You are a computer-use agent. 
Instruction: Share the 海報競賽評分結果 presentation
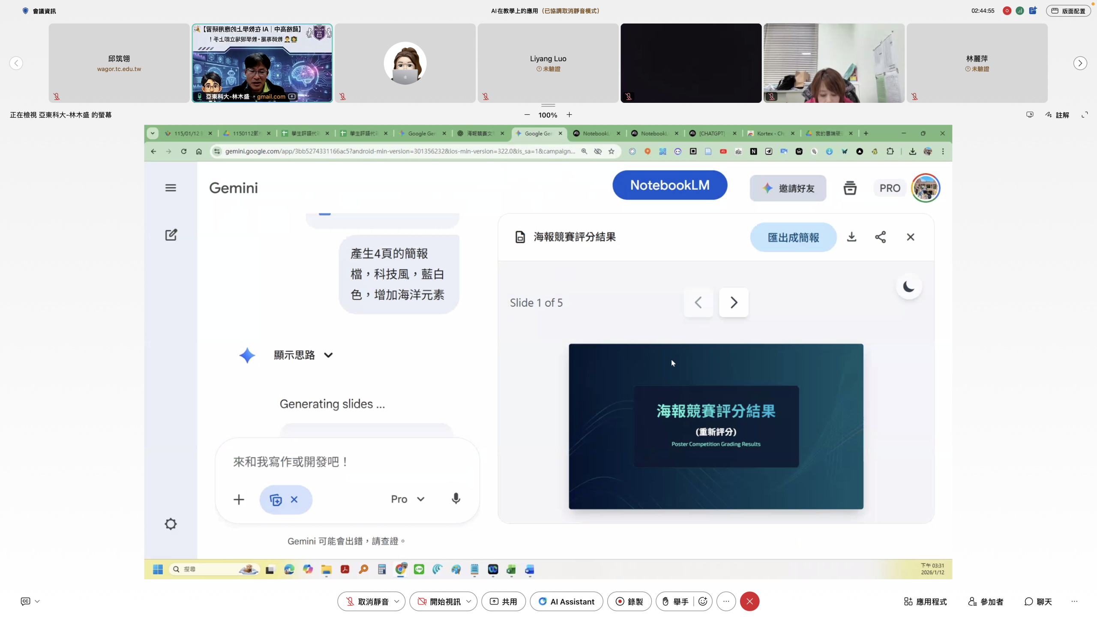880,237
